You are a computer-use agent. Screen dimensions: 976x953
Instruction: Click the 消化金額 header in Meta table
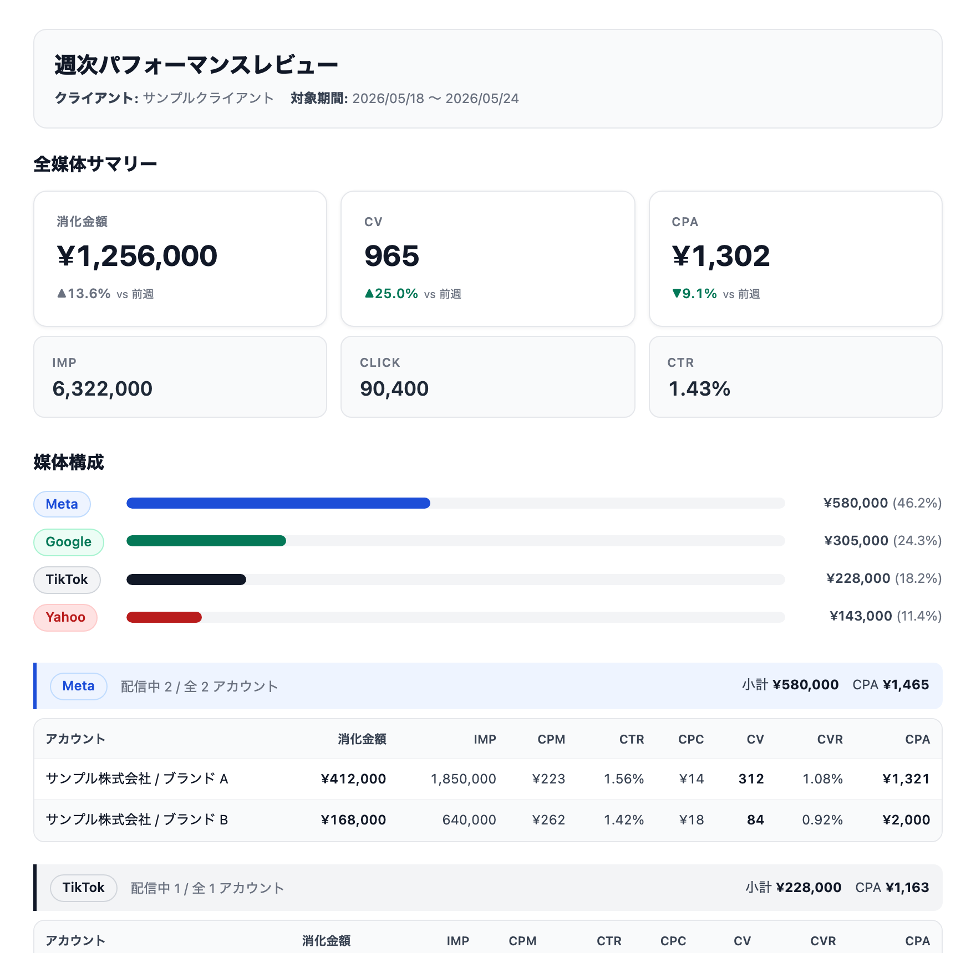point(362,739)
